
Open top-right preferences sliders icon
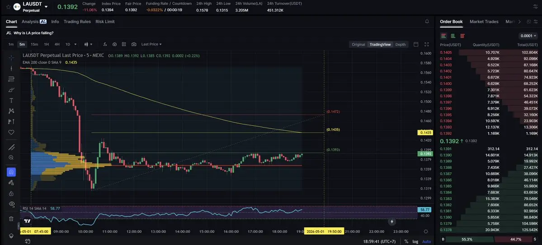[x=535, y=7]
